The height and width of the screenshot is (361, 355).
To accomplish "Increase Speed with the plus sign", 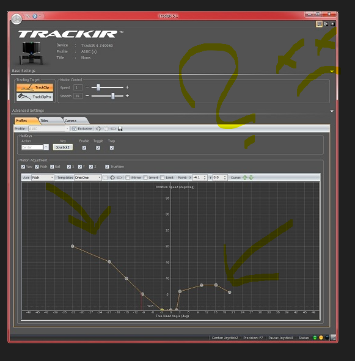I will tap(127, 87).
